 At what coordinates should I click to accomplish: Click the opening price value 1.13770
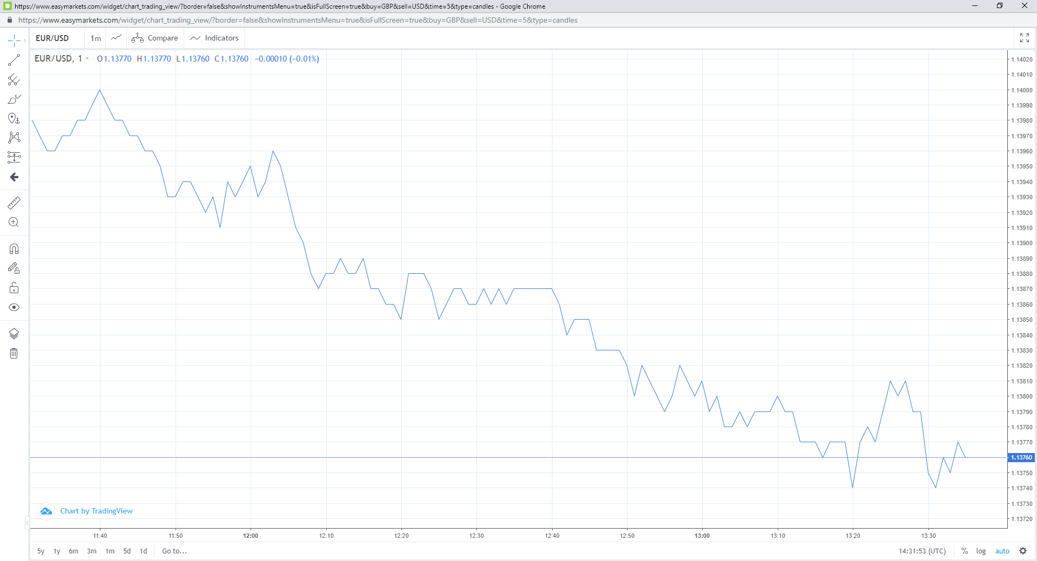click(x=118, y=58)
